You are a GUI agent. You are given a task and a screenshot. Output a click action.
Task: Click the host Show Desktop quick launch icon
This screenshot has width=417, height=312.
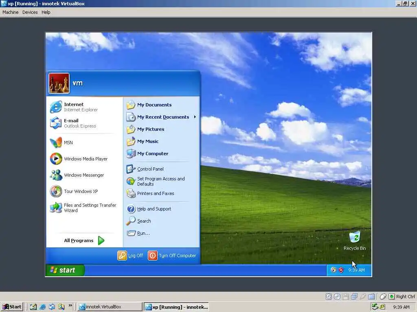[33, 307]
